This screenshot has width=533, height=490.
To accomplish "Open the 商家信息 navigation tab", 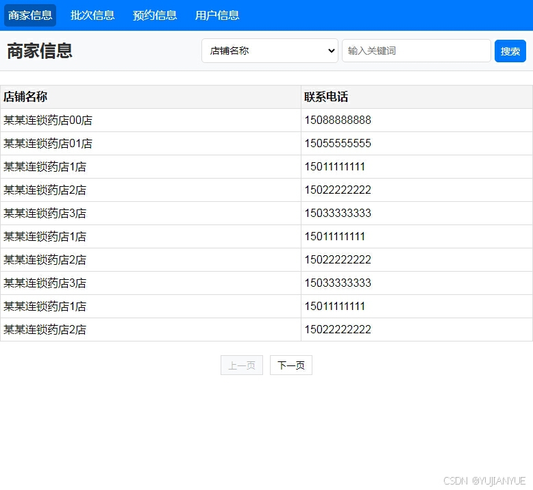I will [x=30, y=15].
